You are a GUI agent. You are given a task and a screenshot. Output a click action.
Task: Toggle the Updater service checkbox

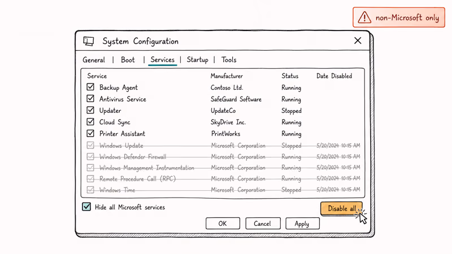point(90,110)
